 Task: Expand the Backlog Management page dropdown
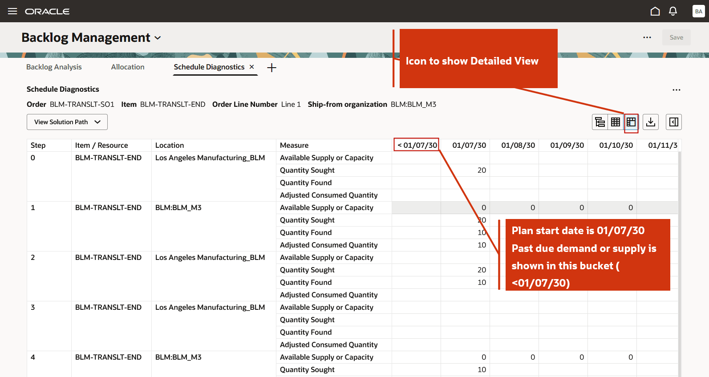[158, 38]
